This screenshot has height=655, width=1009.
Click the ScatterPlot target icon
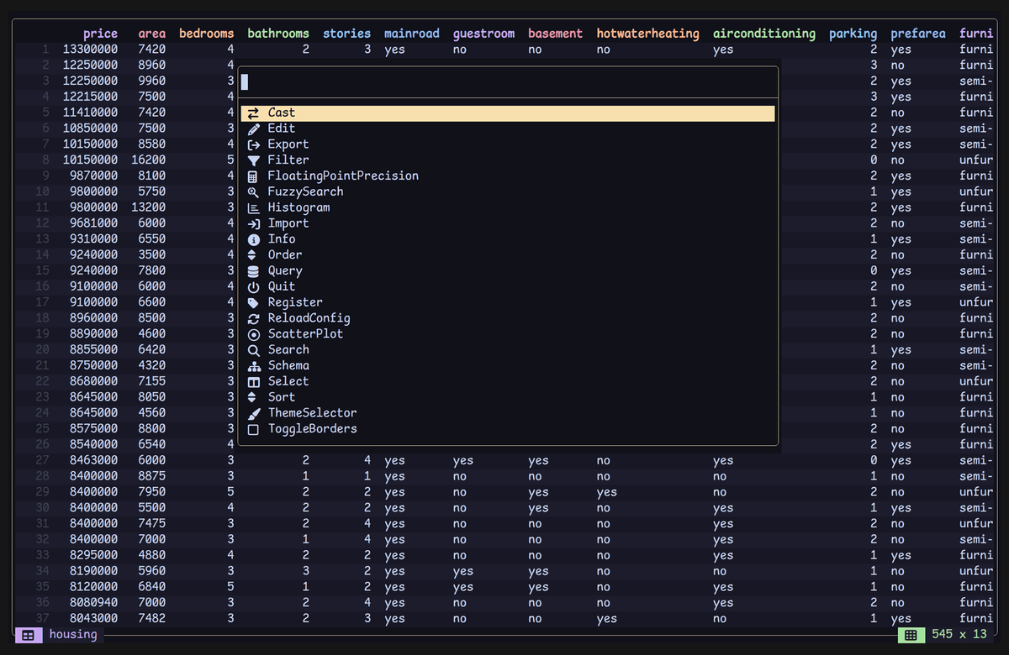[253, 334]
